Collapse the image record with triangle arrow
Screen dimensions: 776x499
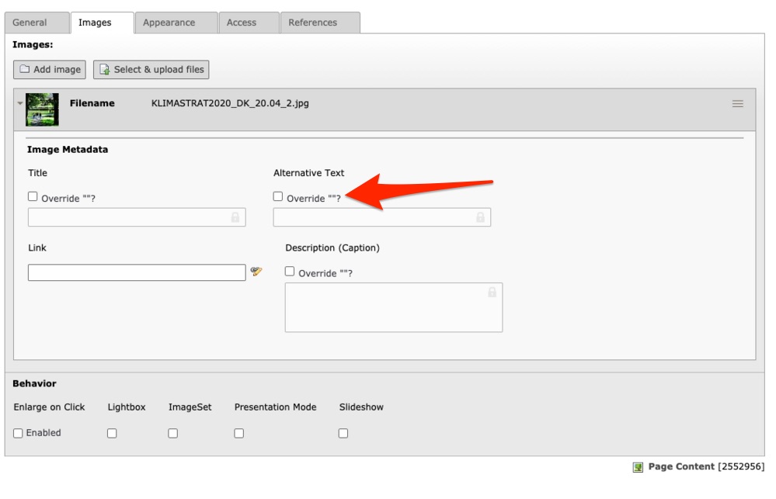(19, 103)
